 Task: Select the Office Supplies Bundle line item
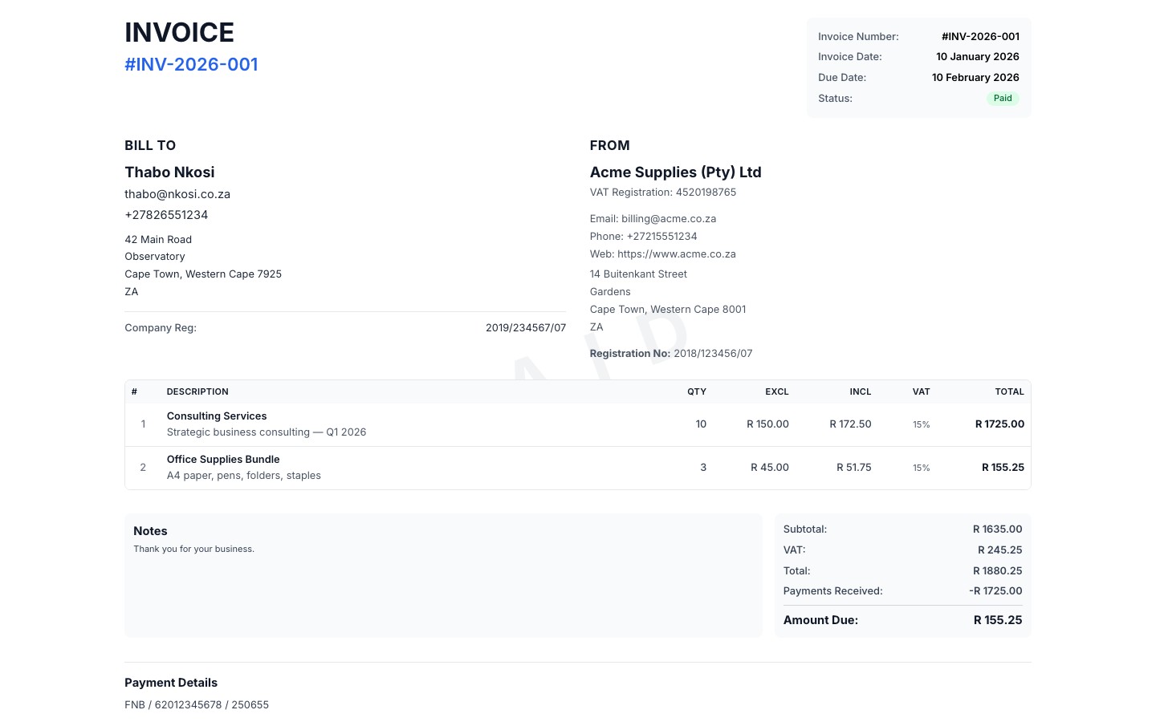[223, 459]
